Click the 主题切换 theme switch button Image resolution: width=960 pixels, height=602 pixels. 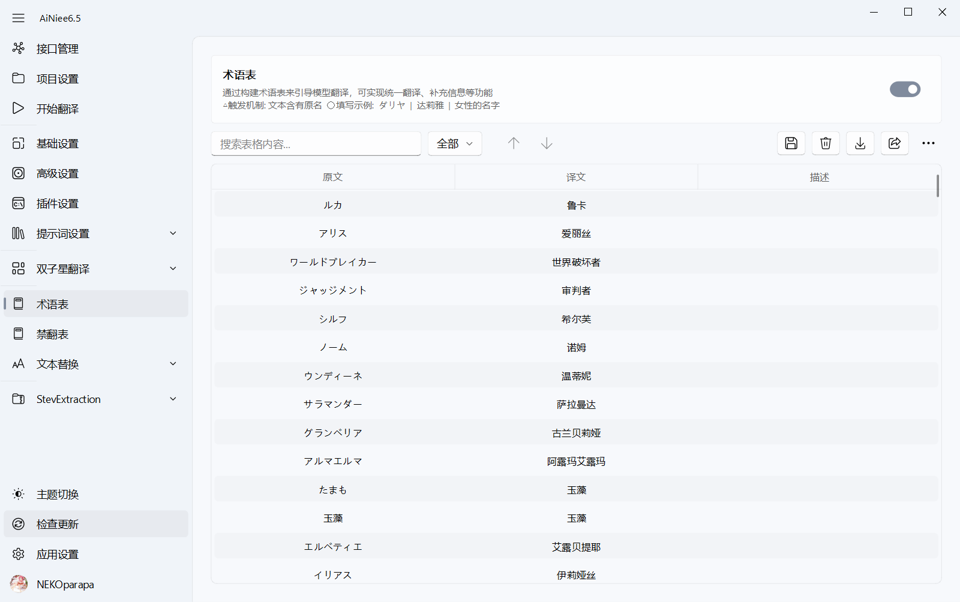[x=58, y=494]
